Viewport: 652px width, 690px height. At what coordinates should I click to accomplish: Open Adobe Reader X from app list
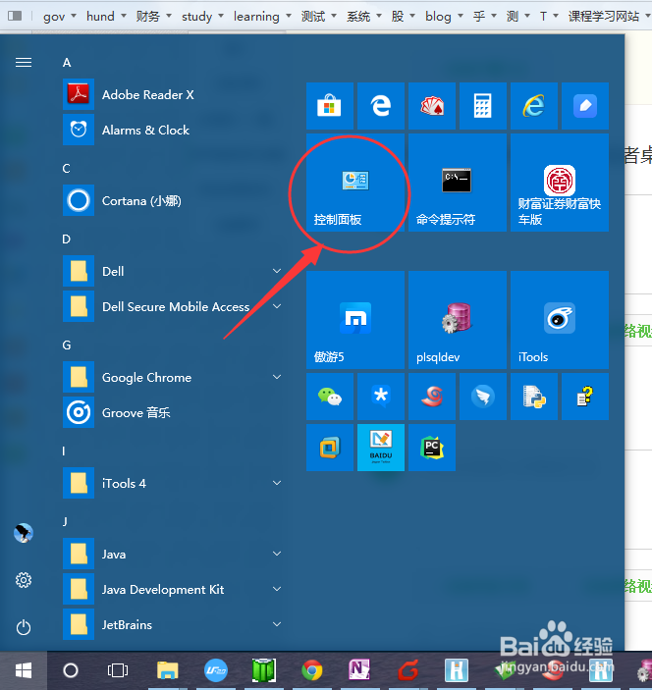tap(174, 94)
